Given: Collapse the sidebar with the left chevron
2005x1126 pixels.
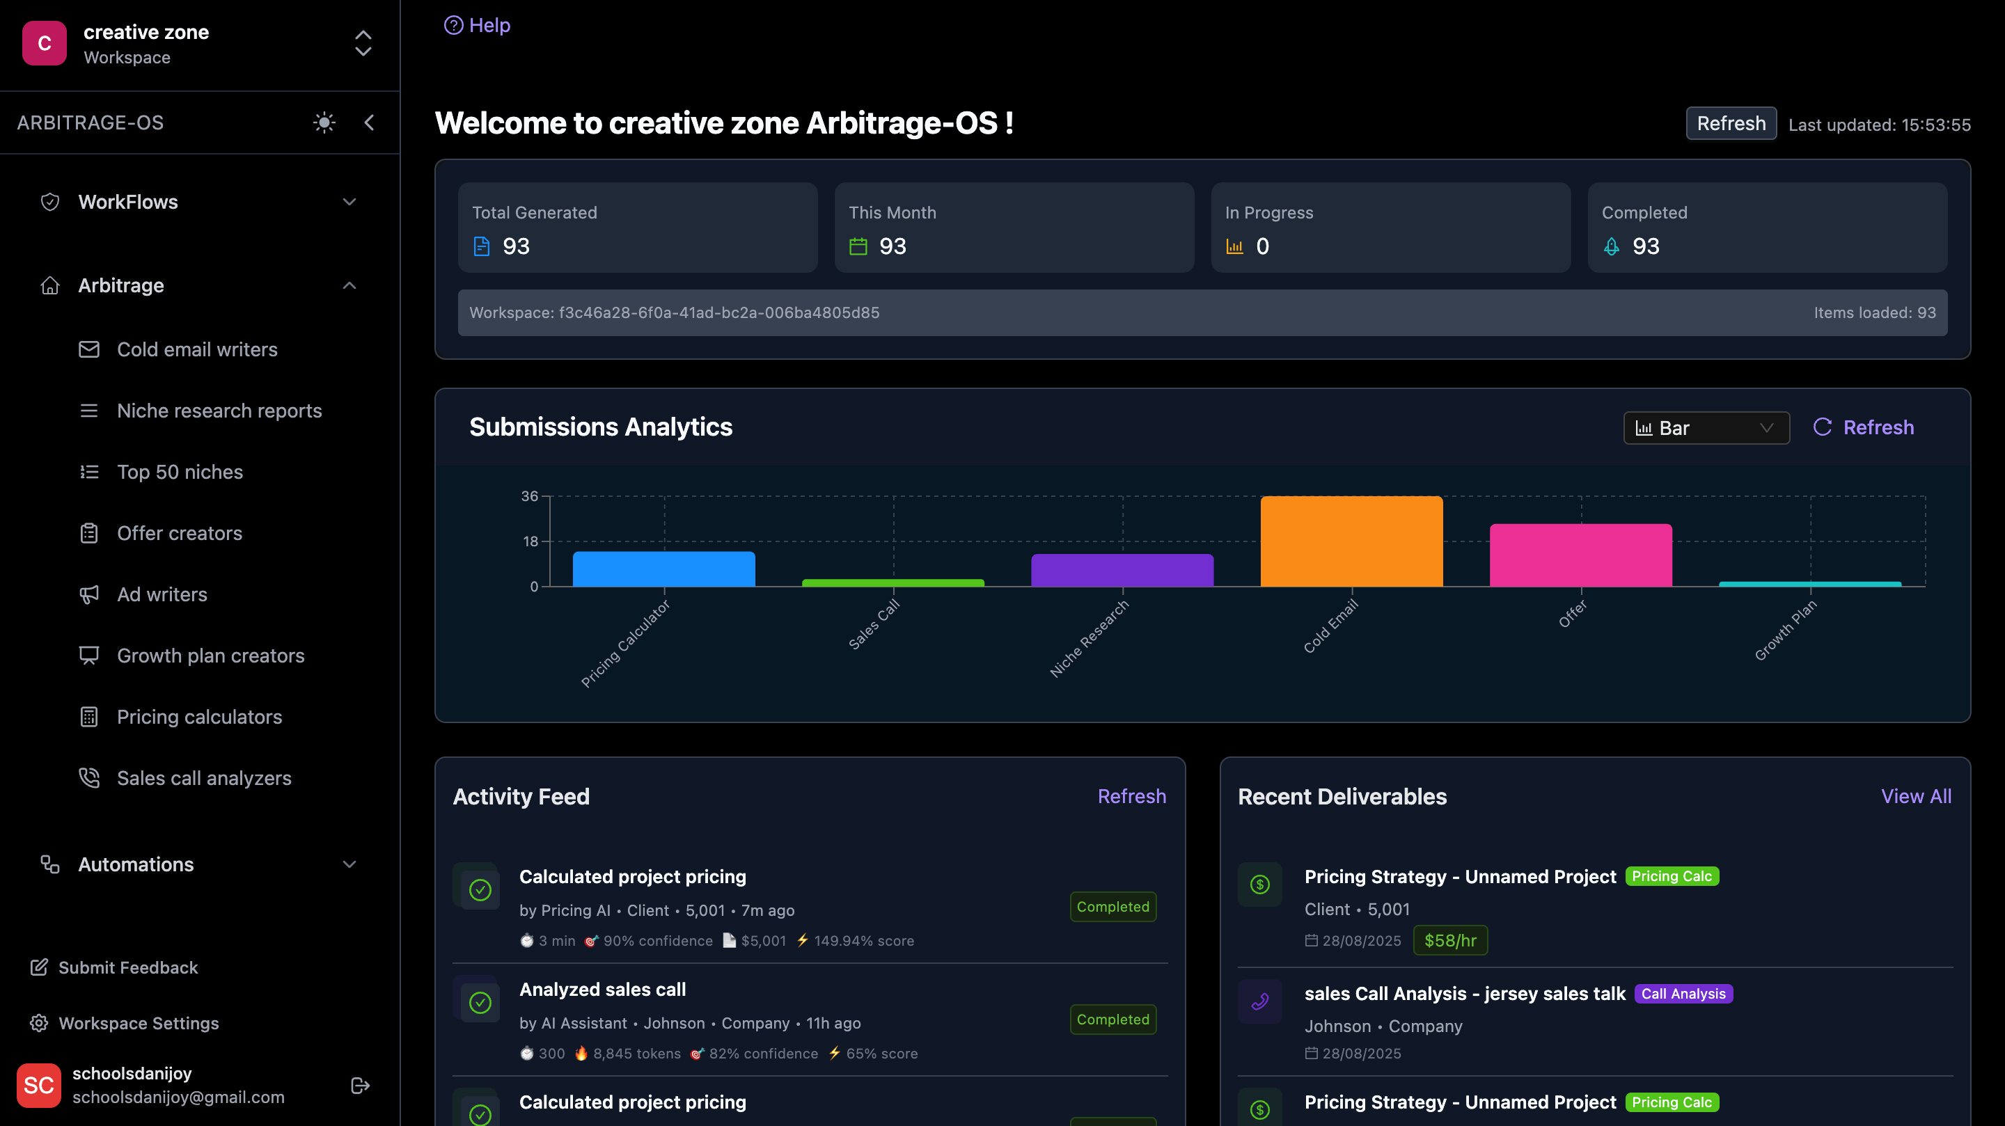Looking at the screenshot, I should [368, 122].
